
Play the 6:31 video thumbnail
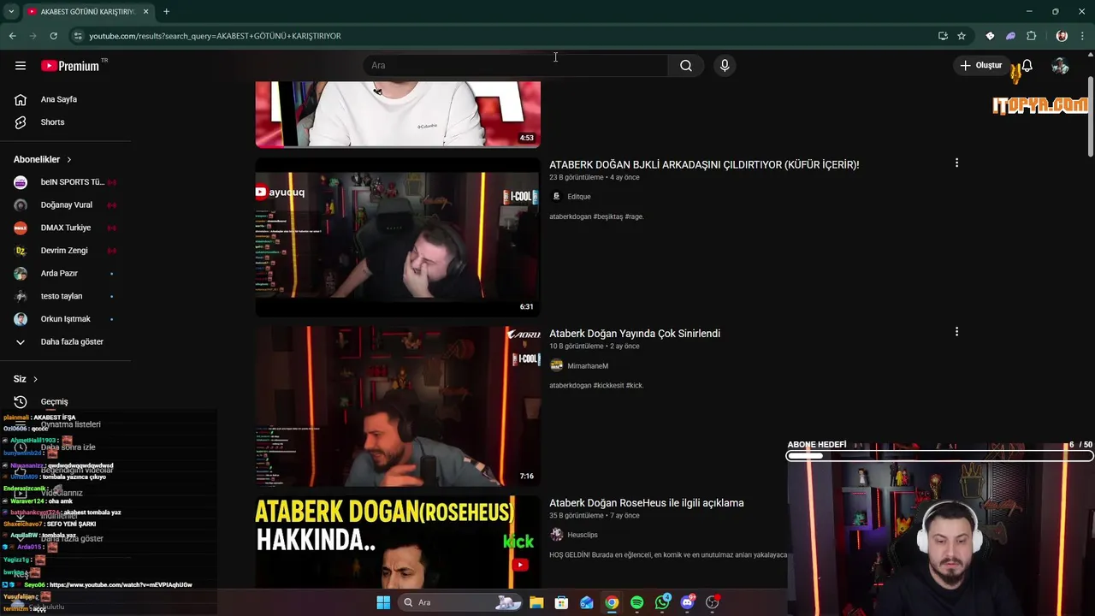pos(398,236)
